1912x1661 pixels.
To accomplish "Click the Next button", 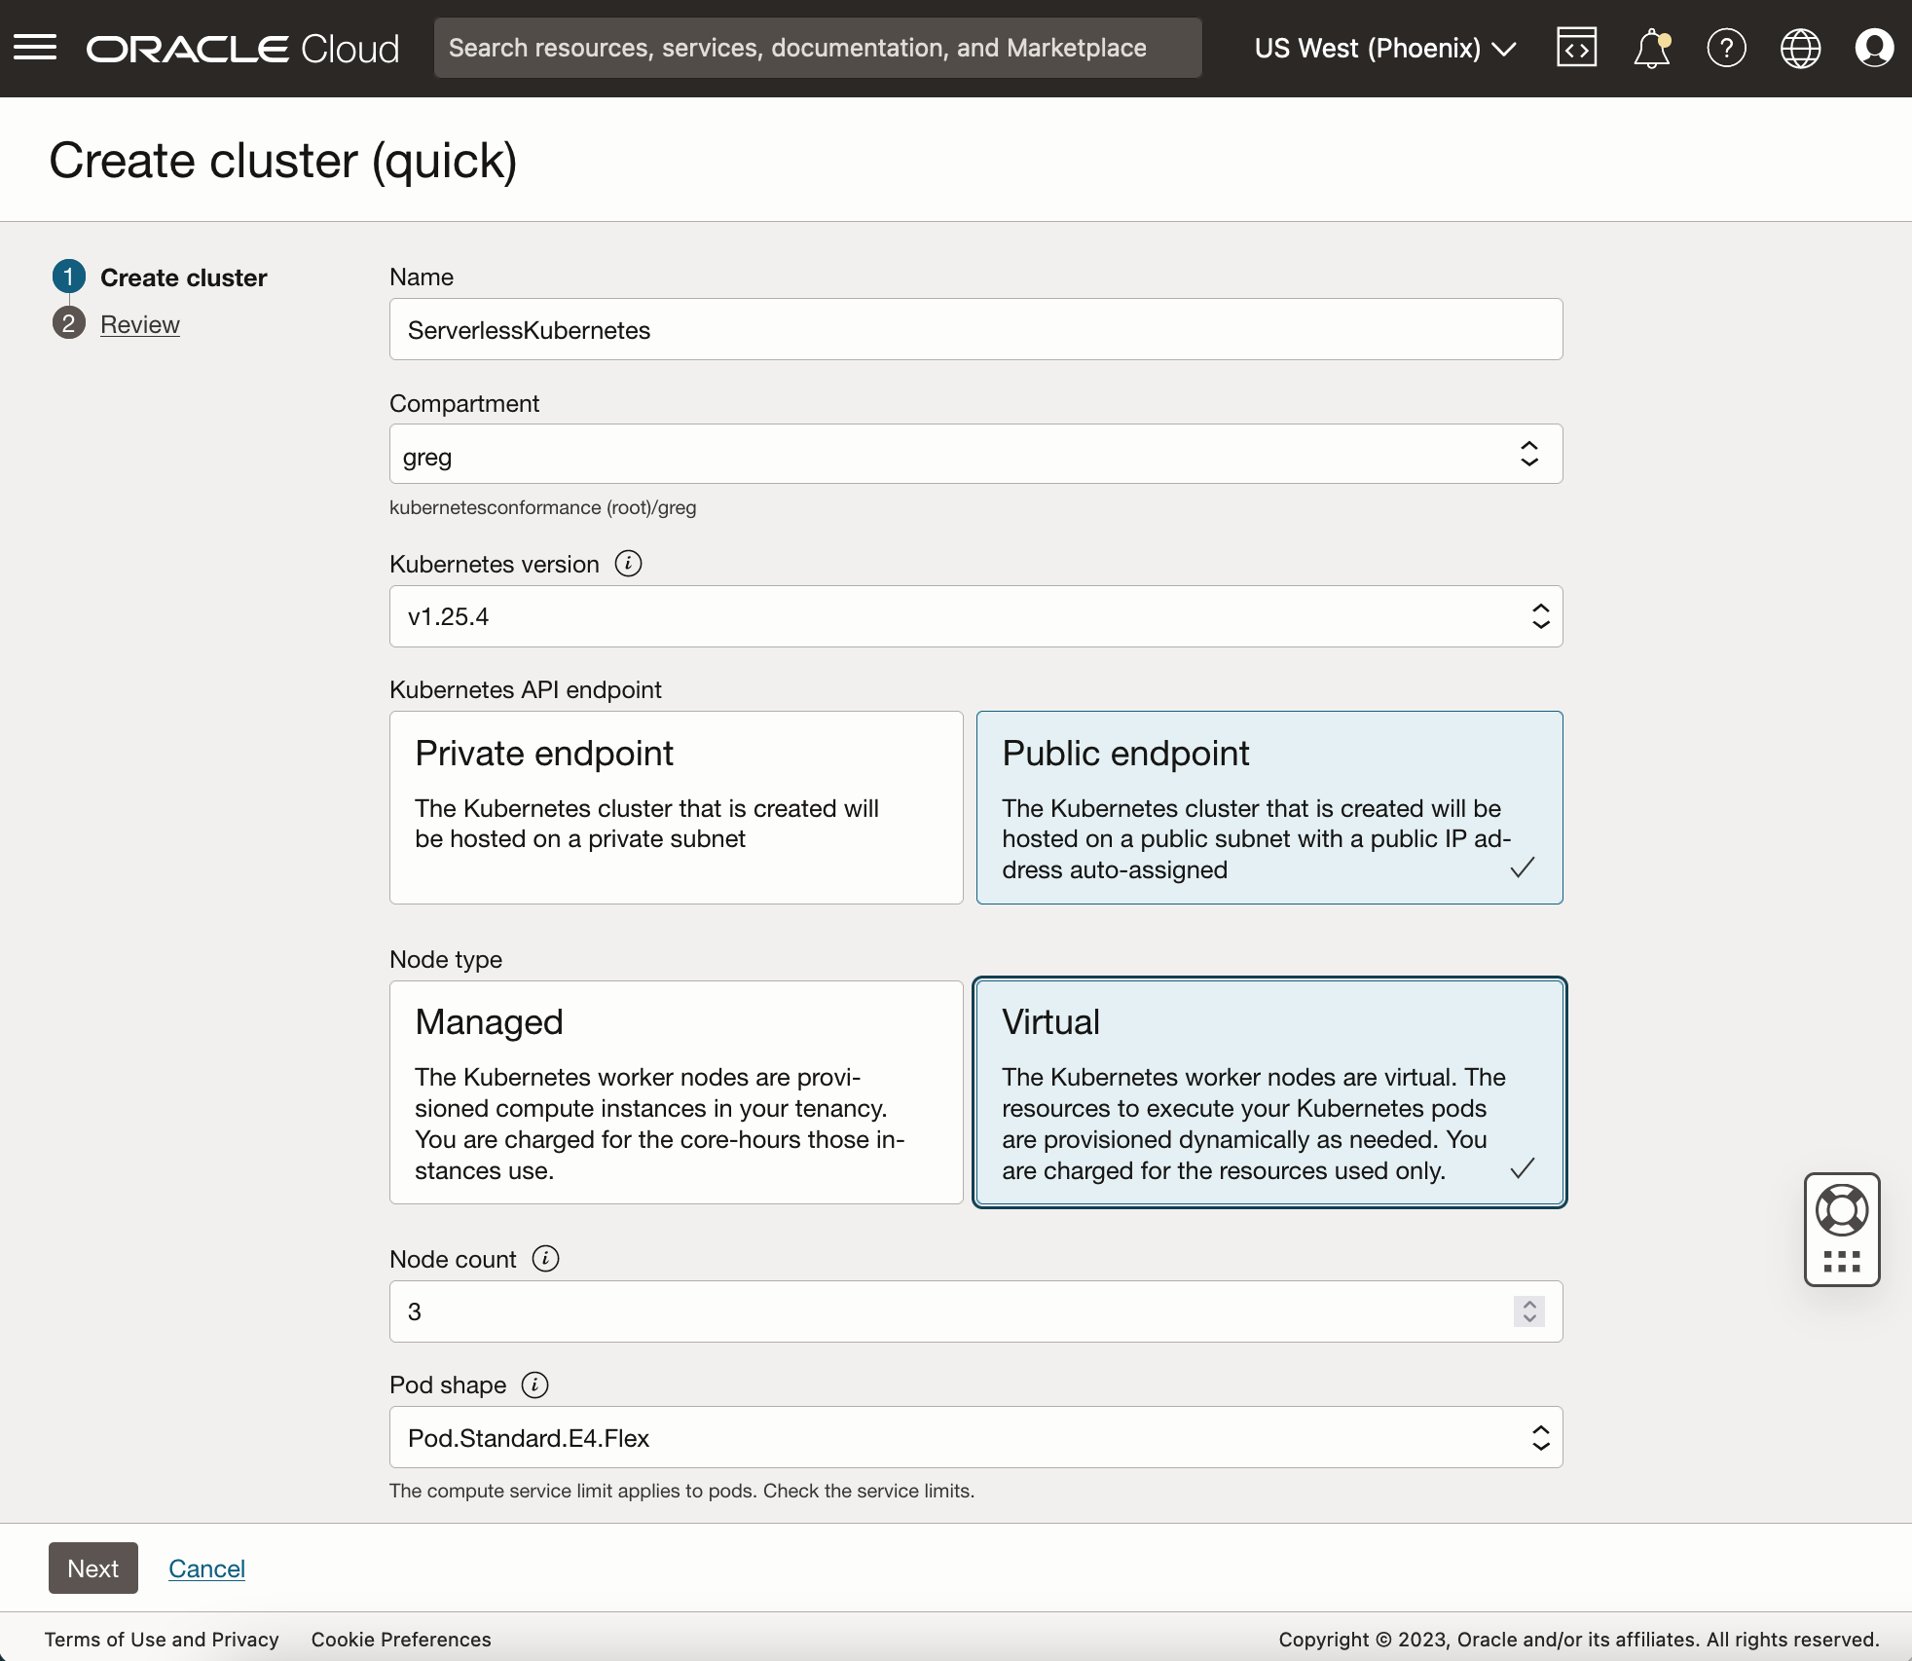I will pyautogui.click(x=92, y=1568).
